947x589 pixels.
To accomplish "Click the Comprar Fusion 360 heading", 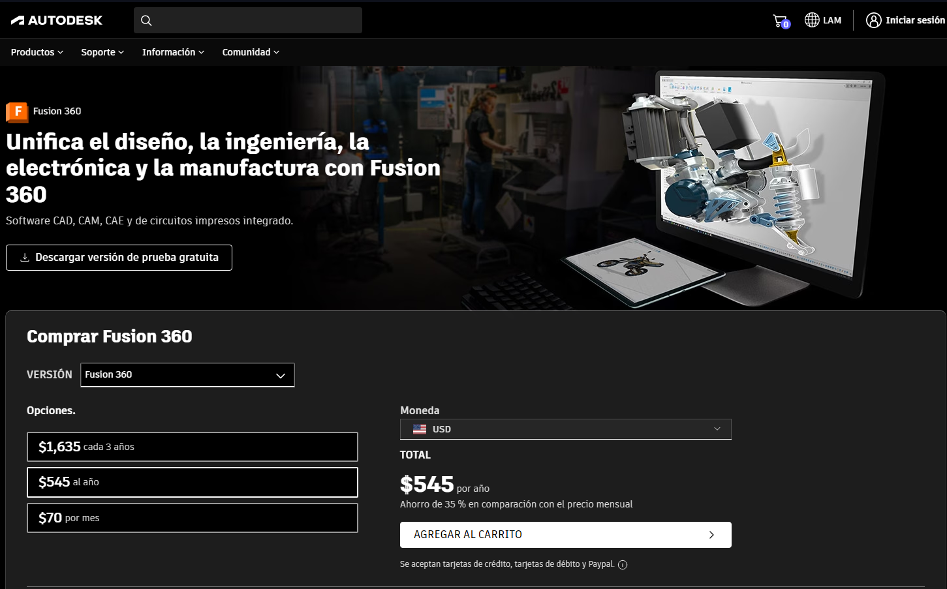I will click(x=110, y=337).
